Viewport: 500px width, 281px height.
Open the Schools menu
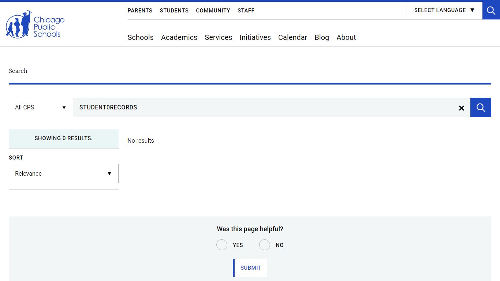tap(141, 37)
